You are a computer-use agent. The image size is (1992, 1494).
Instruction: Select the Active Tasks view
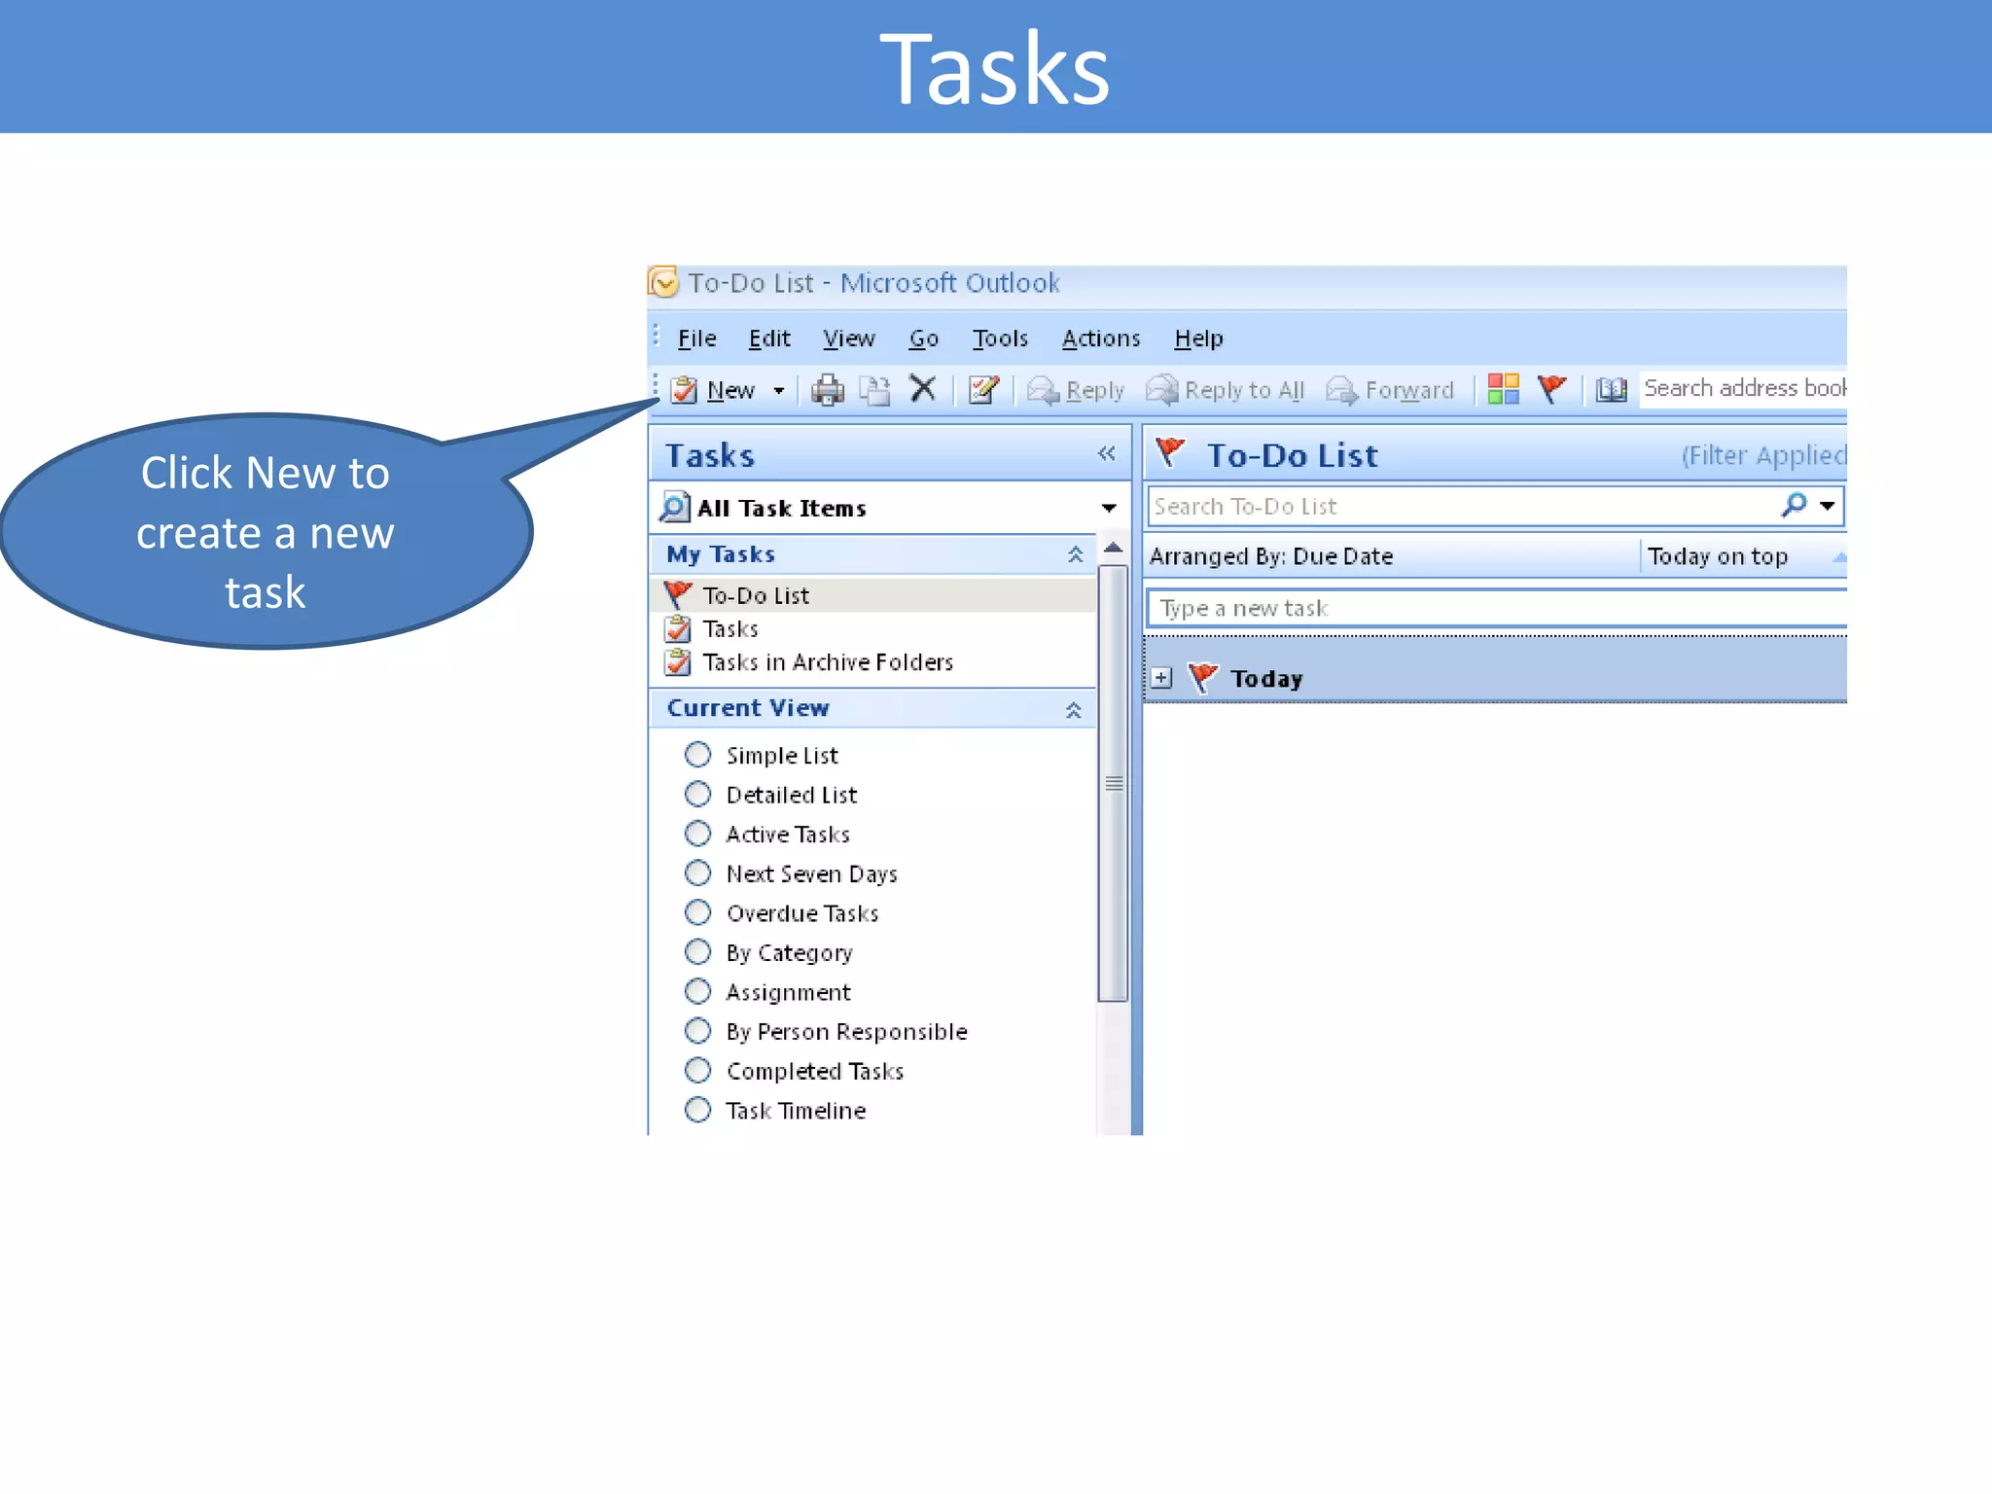click(766, 834)
